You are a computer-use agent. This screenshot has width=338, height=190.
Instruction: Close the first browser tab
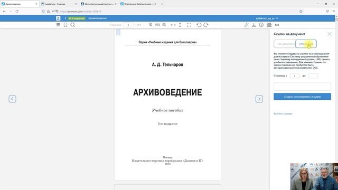[x=36, y=4]
